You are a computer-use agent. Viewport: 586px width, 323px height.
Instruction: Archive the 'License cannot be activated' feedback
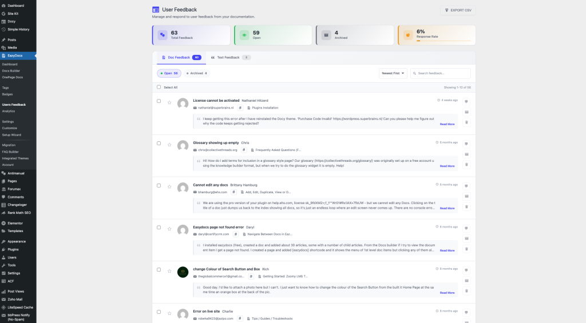pyautogui.click(x=466, y=112)
